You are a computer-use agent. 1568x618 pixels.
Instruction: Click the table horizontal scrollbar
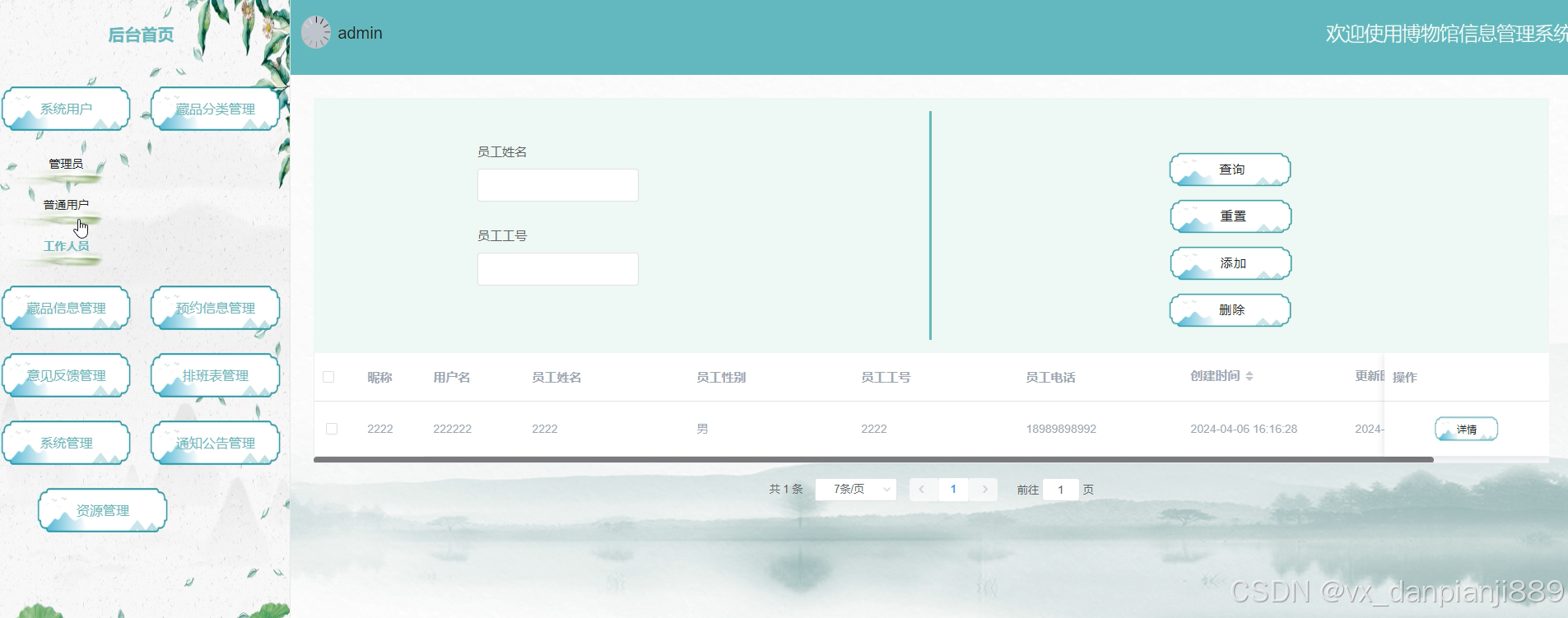[873, 459]
